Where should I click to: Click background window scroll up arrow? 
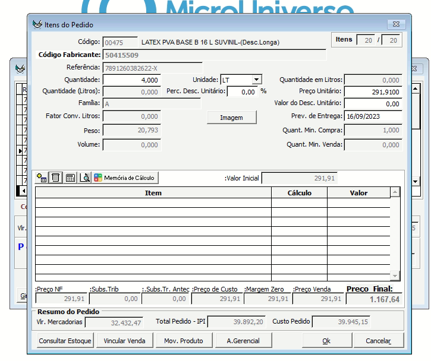pyautogui.click(x=416, y=88)
